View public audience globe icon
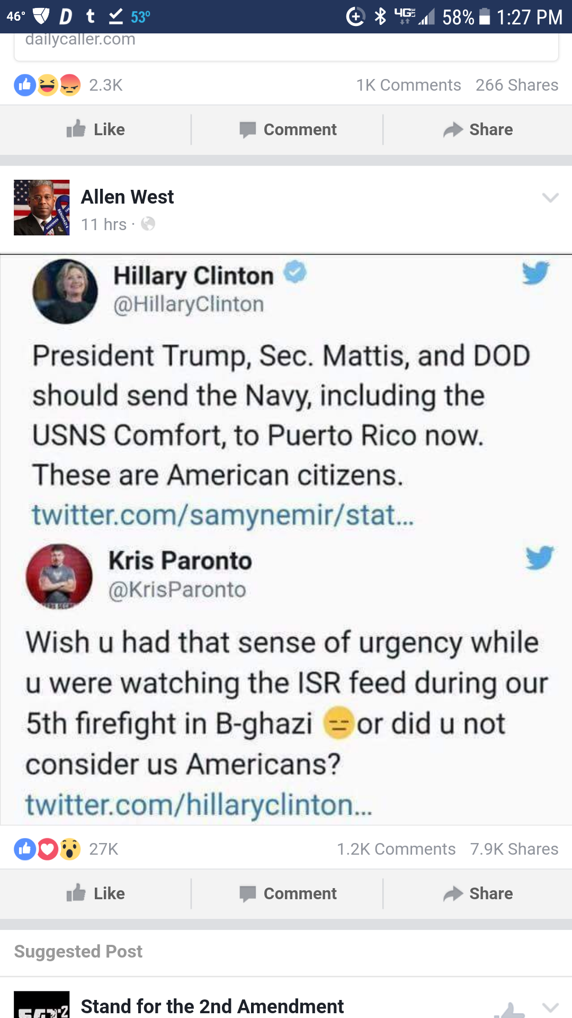The height and width of the screenshot is (1018, 572). (x=148, y=224)
